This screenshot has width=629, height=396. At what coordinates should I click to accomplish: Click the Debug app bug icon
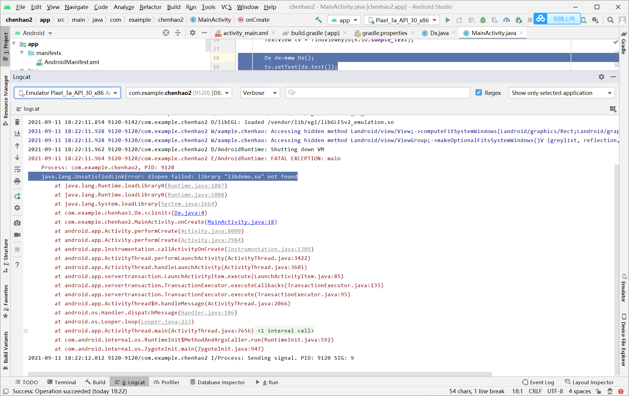pyautogui.click(x=483, y=20)
